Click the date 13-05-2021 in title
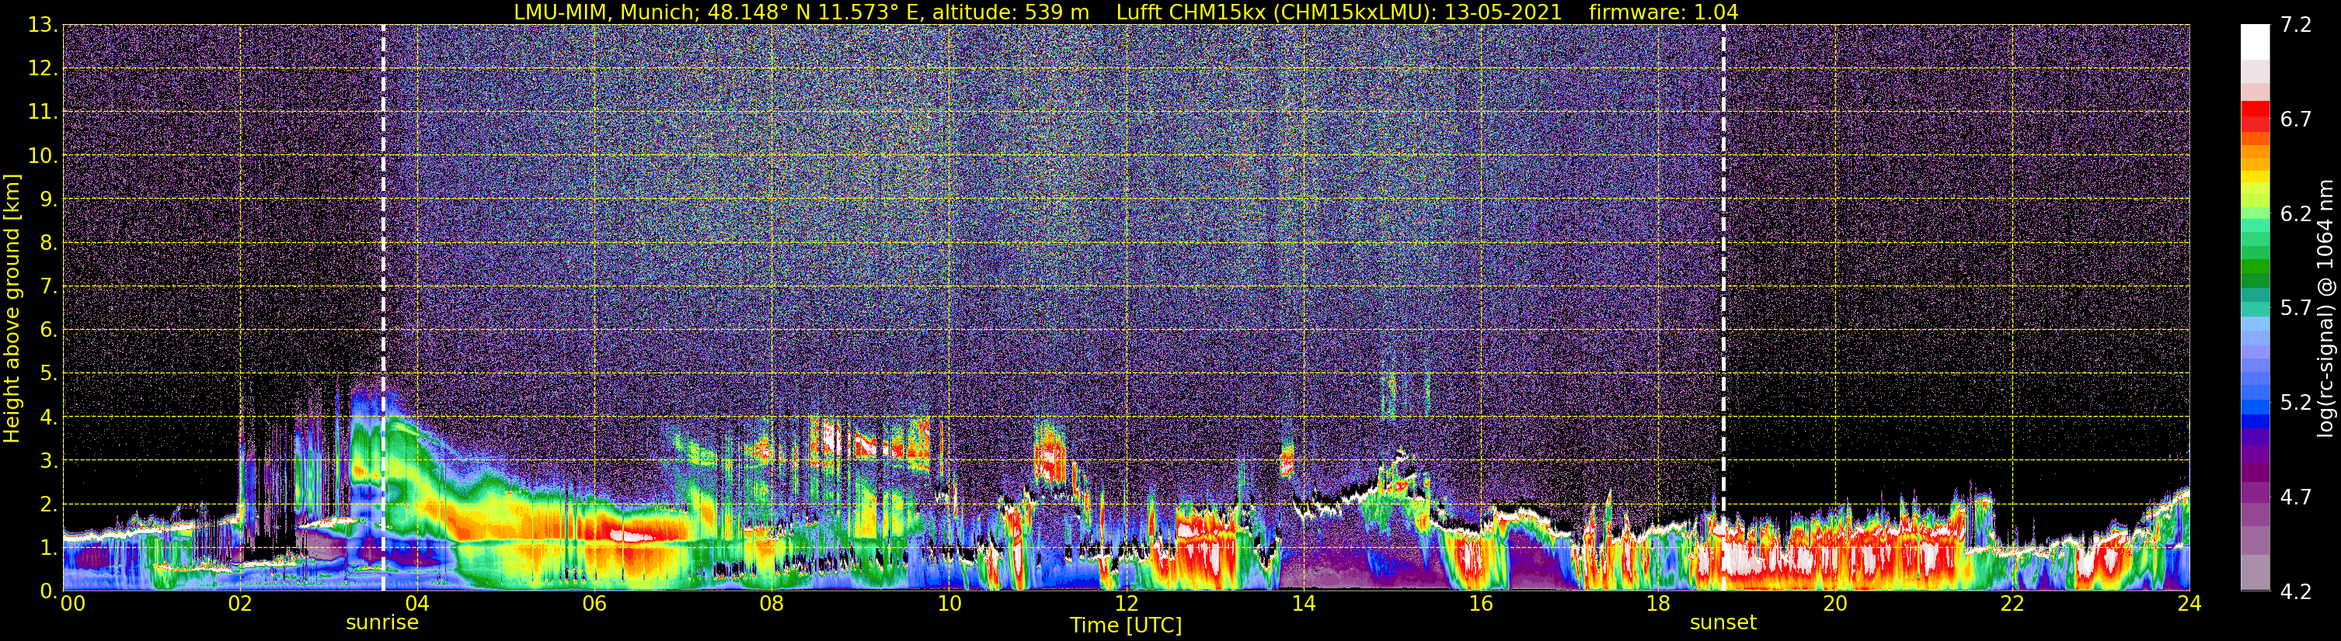 (1503, 12)
